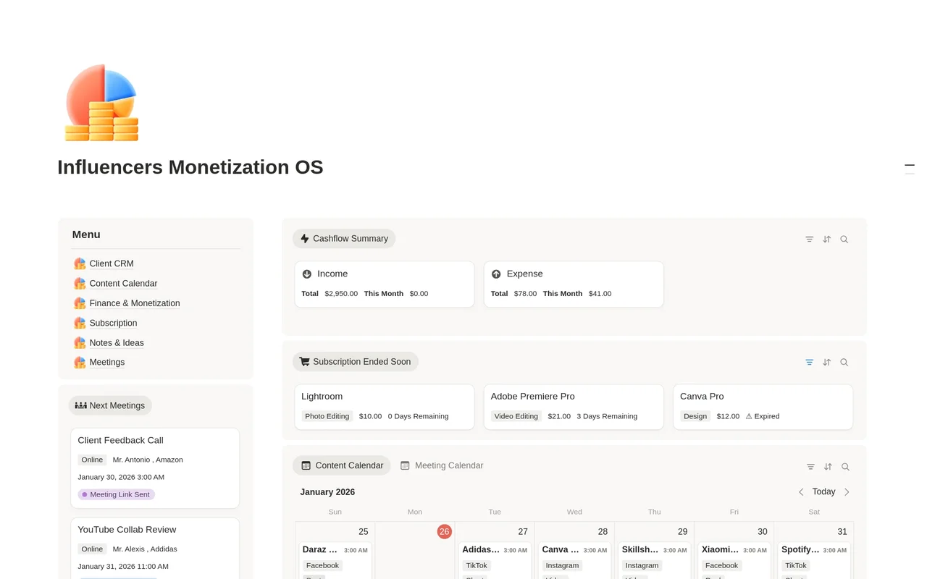Screen dimensions: 927x579
Task: Open the Expense cashflow card
Action: [x=574, y=284]
